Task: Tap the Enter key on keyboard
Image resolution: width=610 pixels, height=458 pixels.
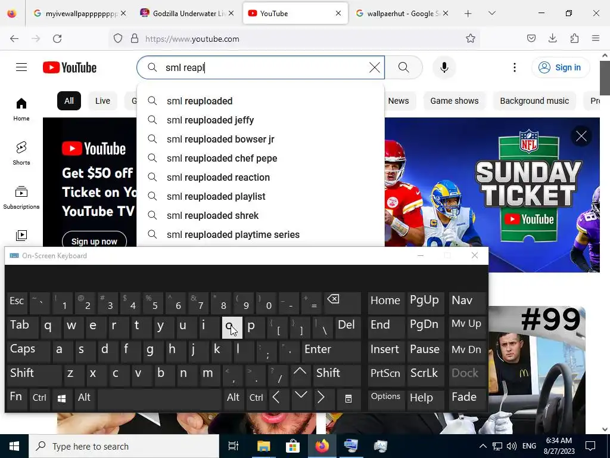Action: click(x=331, y=351)
